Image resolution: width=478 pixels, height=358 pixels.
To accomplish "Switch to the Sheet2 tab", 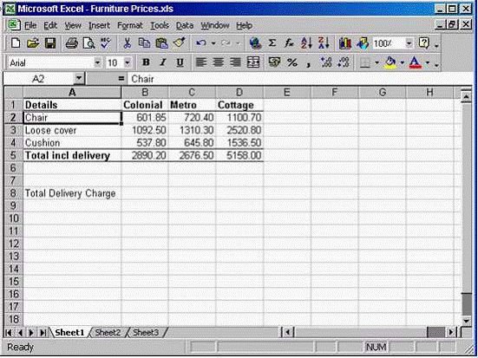I will point(108,332).
